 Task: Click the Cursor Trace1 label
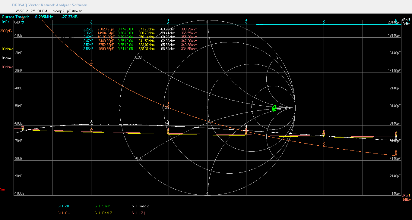point(15,17)
